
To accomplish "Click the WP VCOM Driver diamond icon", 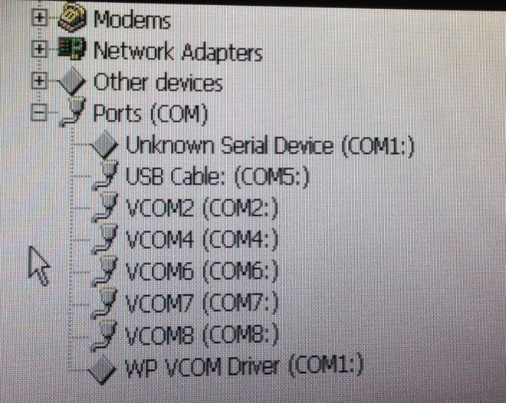I will pyautogui.click(x=103, y=369).
